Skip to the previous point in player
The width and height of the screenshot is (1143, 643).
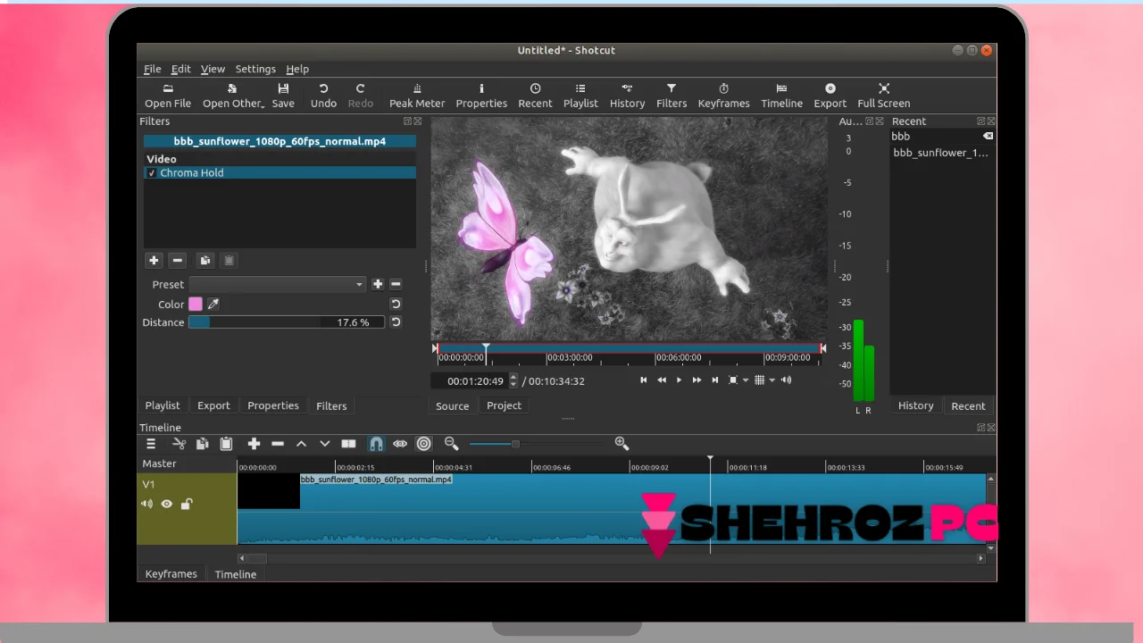click(643, 380)
